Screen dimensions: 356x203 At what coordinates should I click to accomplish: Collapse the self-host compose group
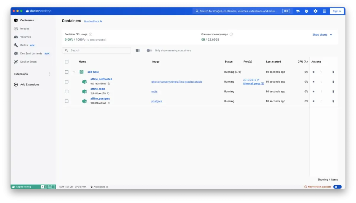[x=74, y=72]
